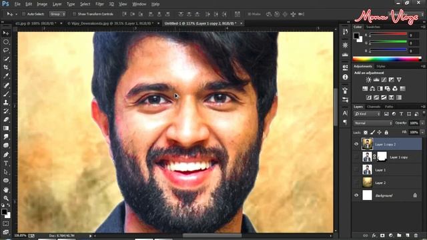Open the Fill slider dropdown arrow
427x240 pixels.
tap(422, 133)
